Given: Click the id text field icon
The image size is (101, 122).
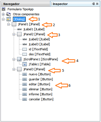Looking at the screenshot, I should coord(25,49).
